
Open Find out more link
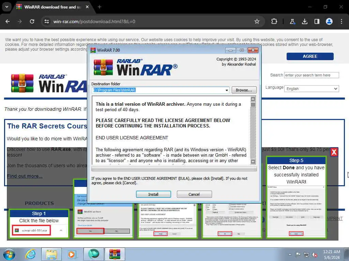click(25, 176)
